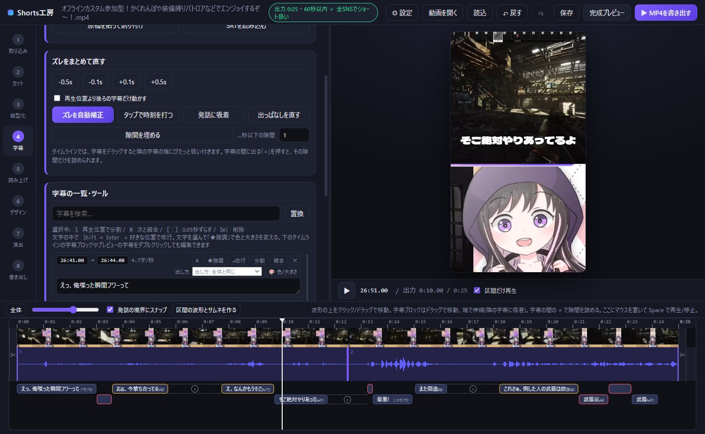Close gap after また間違 subtitle block
705x434 pixels.
473,389
